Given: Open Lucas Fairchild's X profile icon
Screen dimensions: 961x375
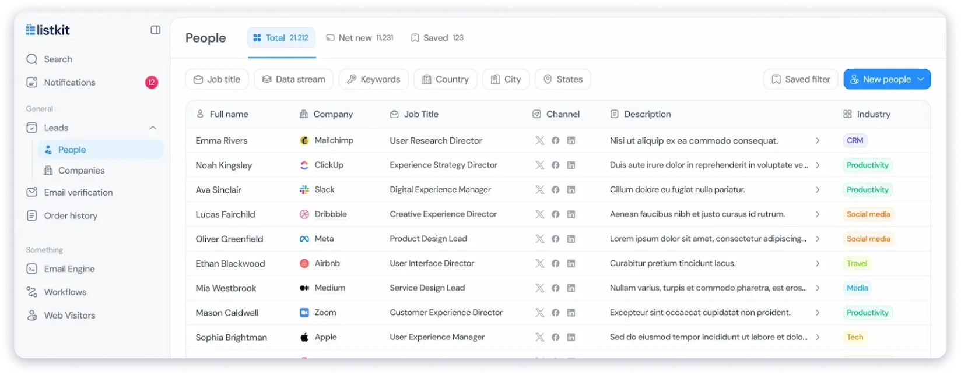Looking at the screenshot, I should click(540, 214).
